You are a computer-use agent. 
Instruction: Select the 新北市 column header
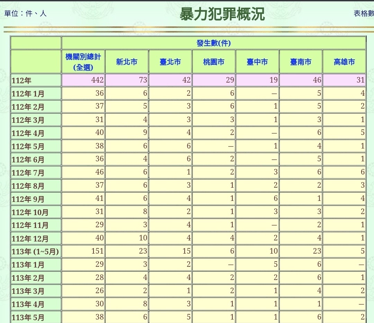click(x=127, y=62)
